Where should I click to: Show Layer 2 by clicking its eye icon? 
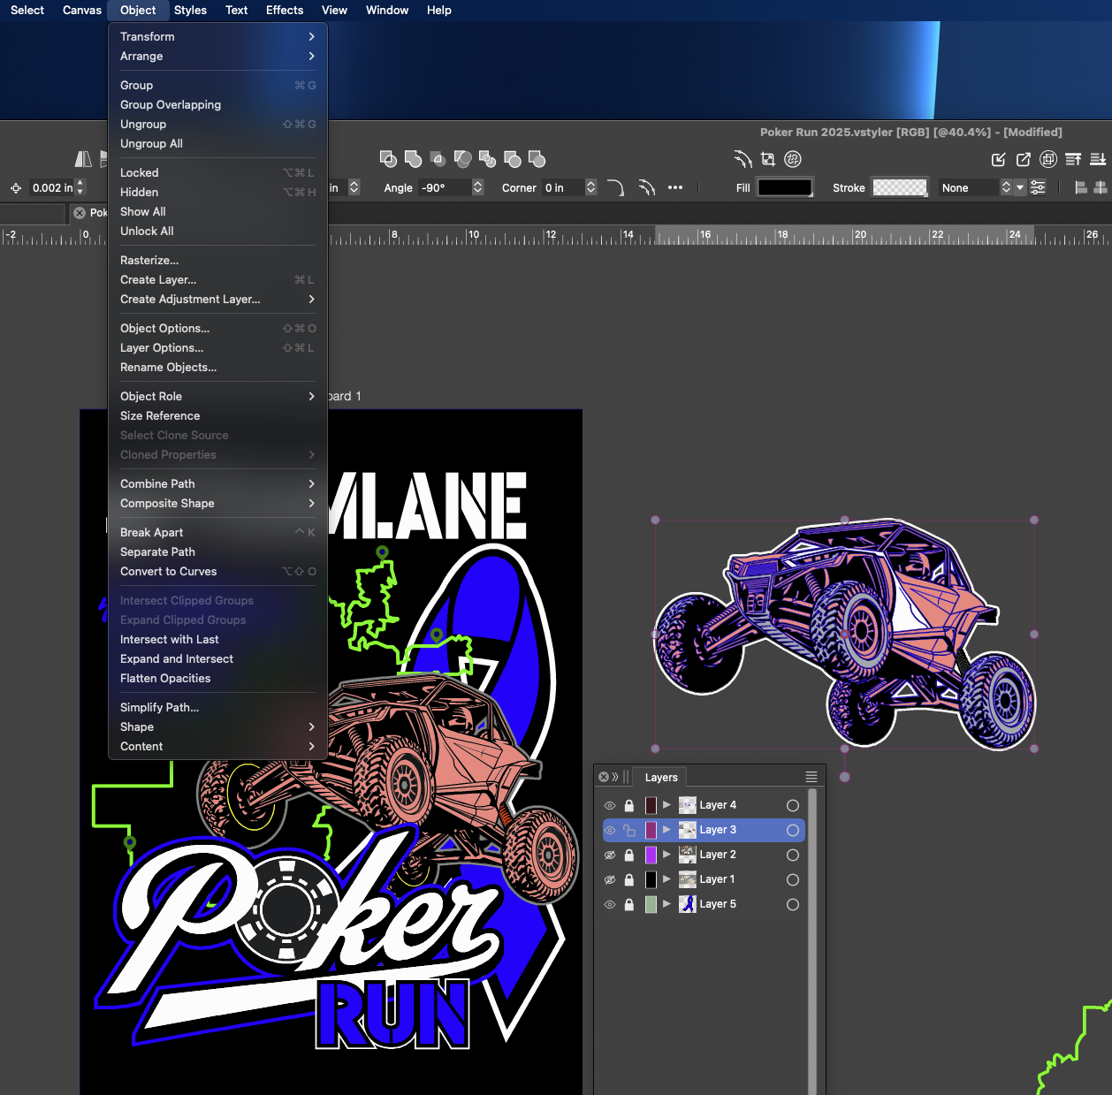[x=610, y=855]
